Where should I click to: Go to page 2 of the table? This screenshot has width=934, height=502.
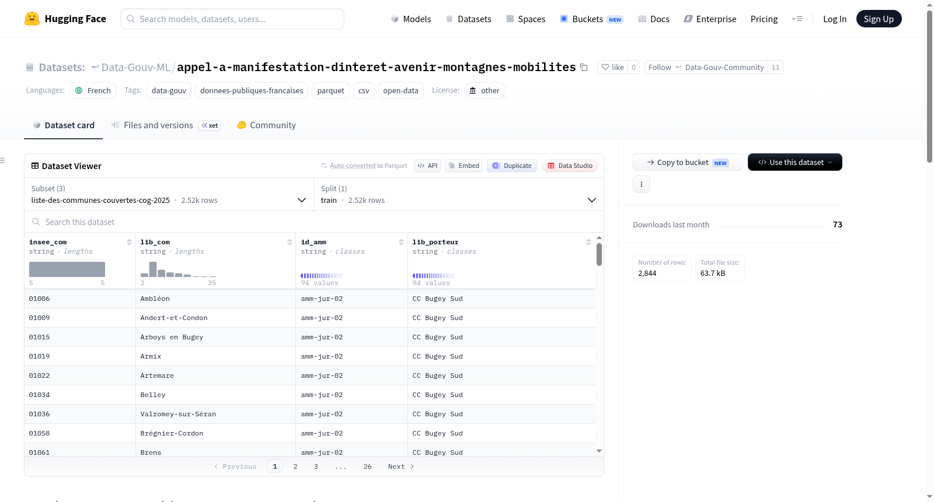(295, 466)
